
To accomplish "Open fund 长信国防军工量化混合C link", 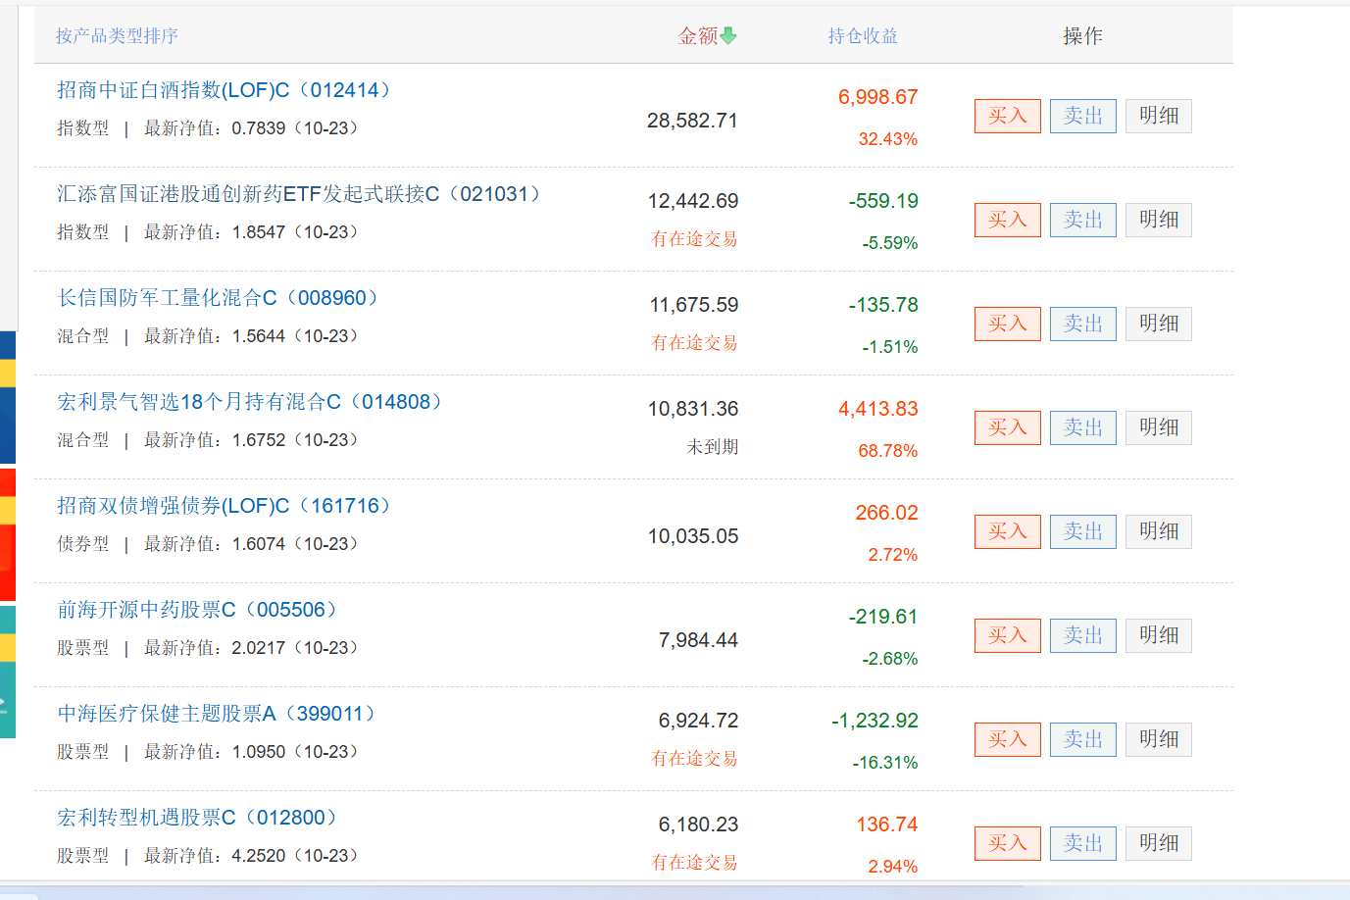I will coord(219,298).
